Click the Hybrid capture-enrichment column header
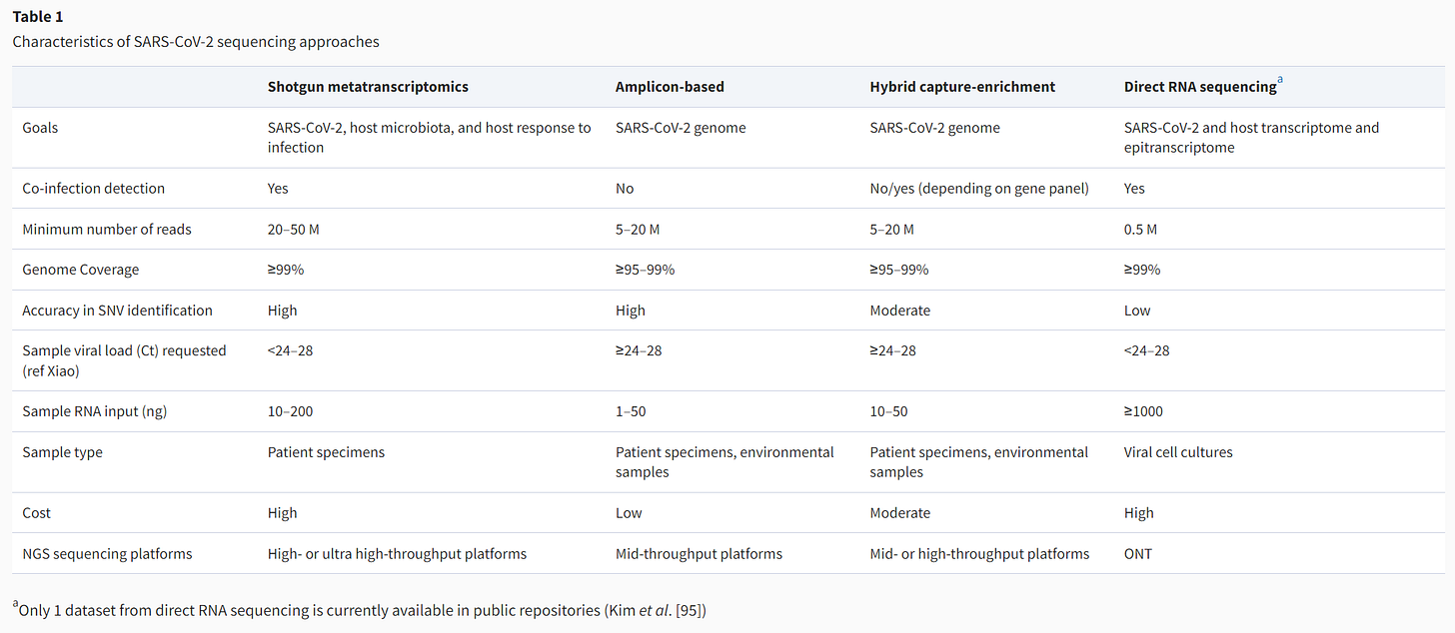Screen dimensions: 1455x633 click(962, 87)
